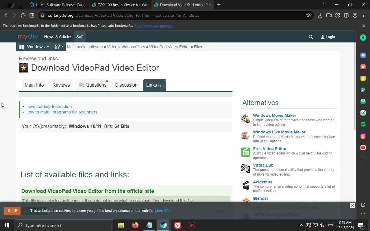The width and height of the screenshot is (370, 231).
Task: Open the Reviews tab
Action: point(61,85)
